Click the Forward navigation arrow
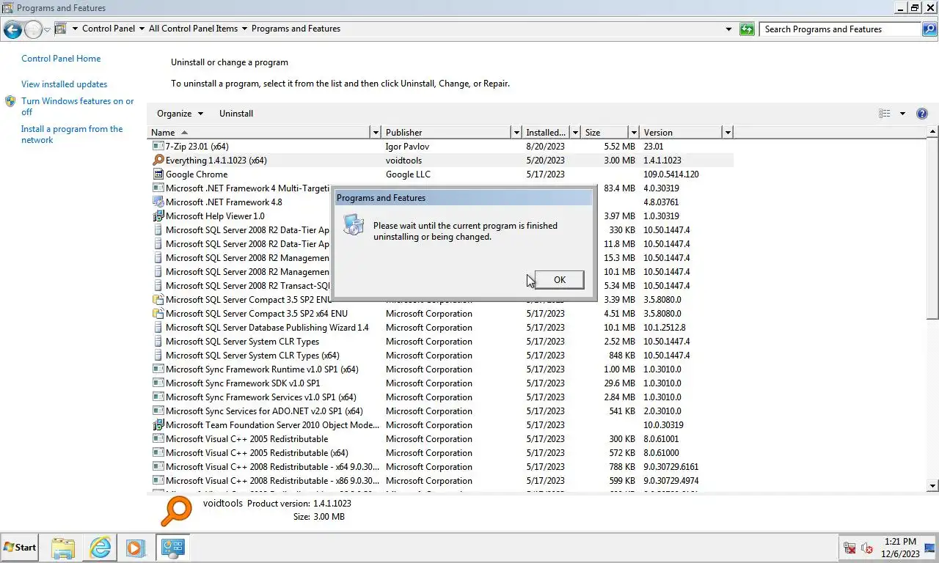 [34, 29]
